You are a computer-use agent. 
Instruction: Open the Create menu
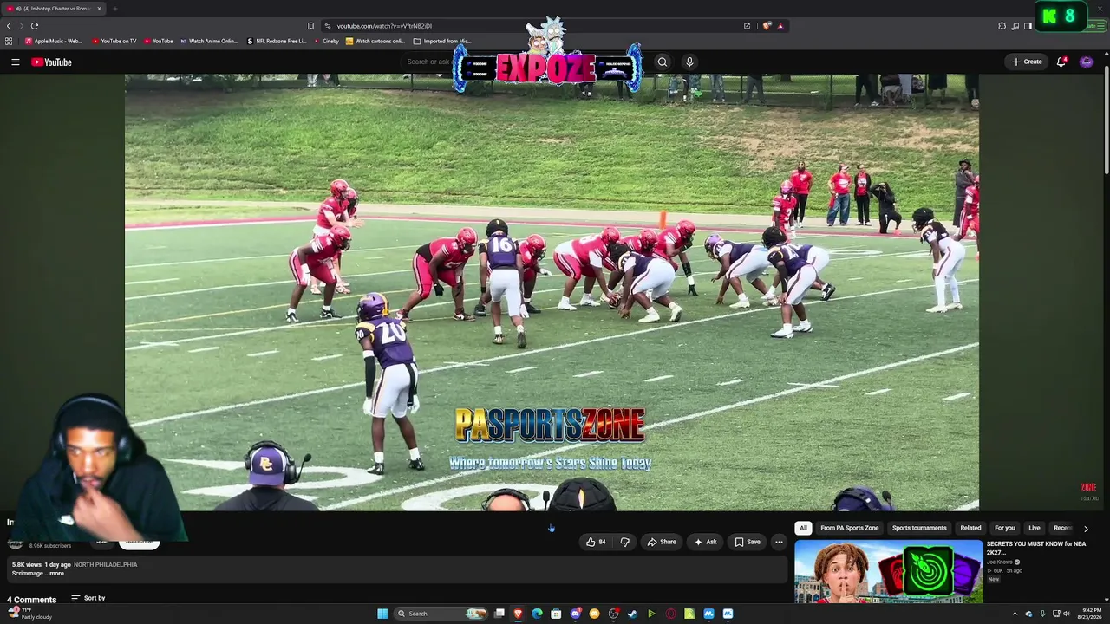tap(1027, 62)
